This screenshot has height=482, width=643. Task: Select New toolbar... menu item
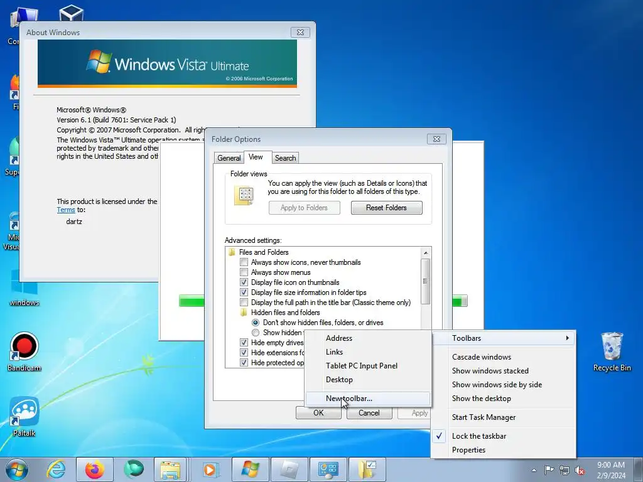[368, 399]
